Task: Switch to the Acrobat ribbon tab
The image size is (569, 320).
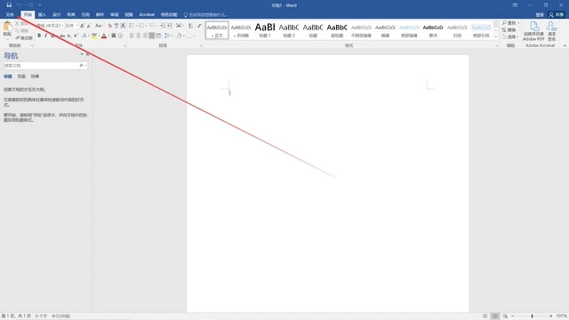Action: pyautogui.click(x=147, y=15)
